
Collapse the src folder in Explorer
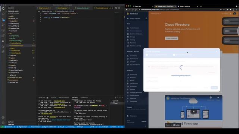coord(10,33)
